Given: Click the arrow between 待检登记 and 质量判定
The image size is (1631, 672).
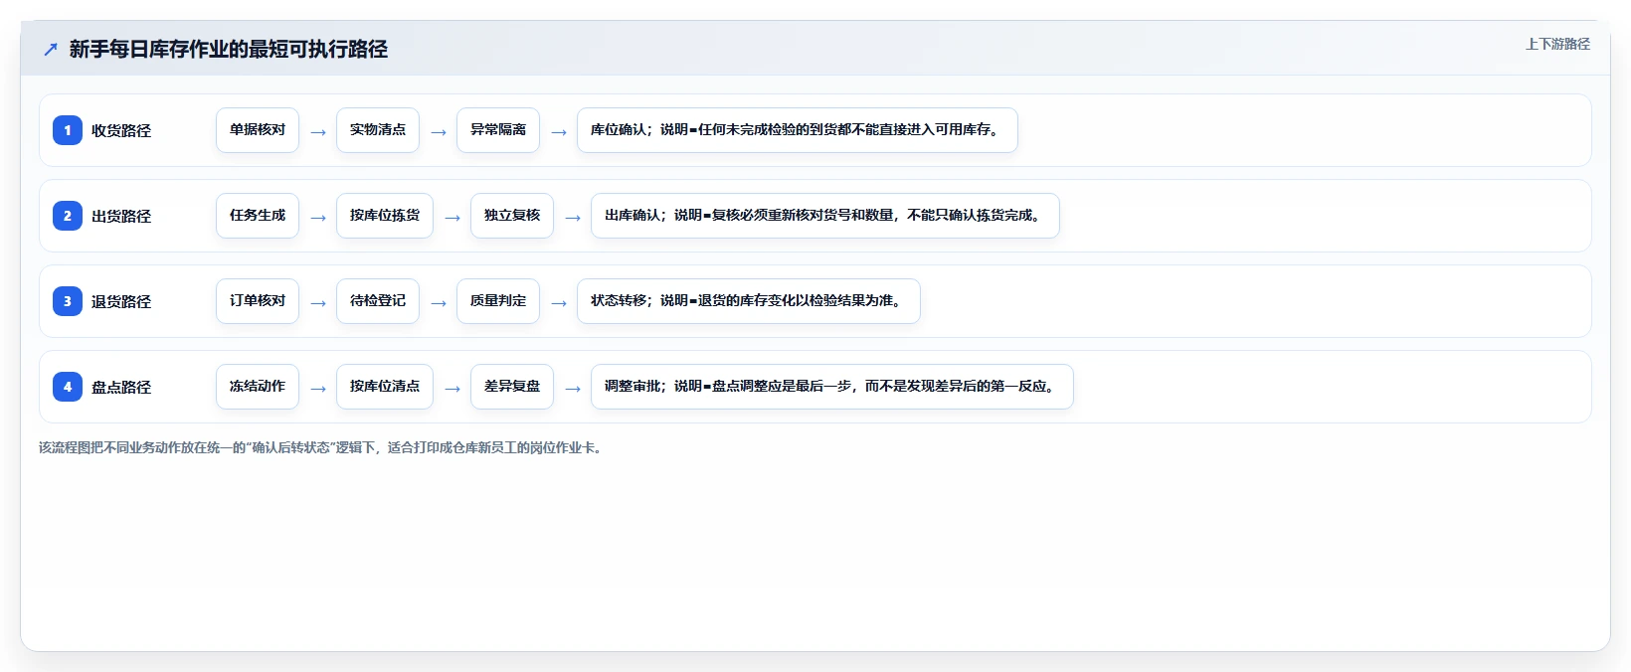Looking at the screenshot, I should [439, 303].
